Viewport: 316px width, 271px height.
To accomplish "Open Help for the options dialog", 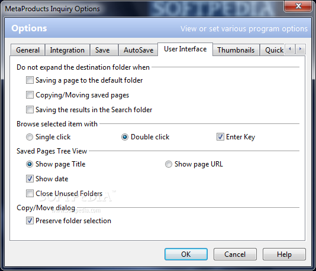I will tap(284, 254).
